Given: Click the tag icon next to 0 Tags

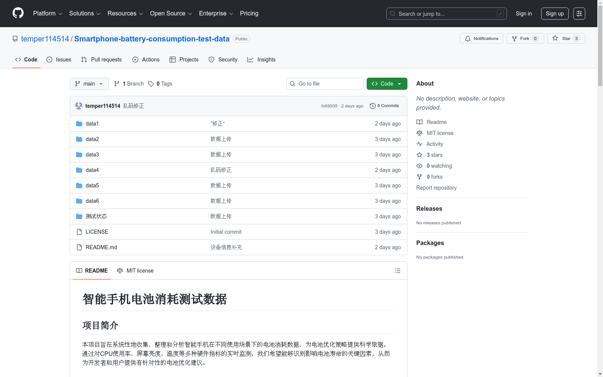Looking at the screenshot, I should point(151,84).
